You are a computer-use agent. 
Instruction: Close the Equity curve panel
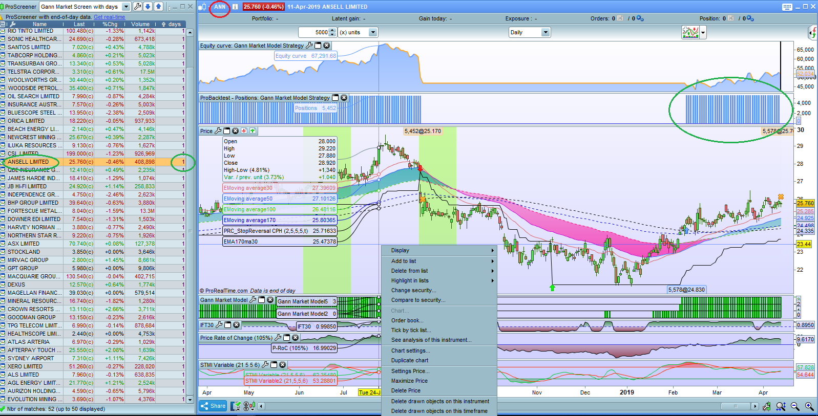pyautogui.click(x=327, y=46)
